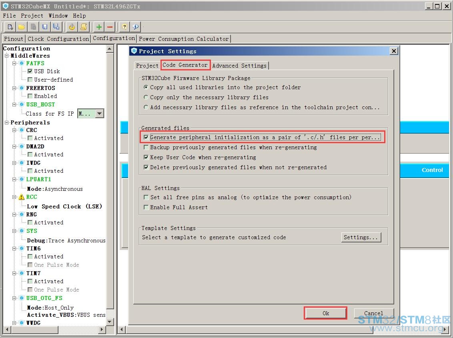Click the red minus toolbar icon
Viewport: 453px width, 338px height.
110,27
